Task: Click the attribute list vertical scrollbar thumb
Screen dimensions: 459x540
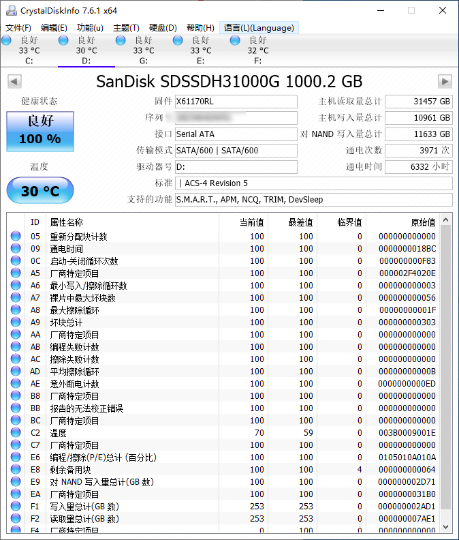Action: [x=445, y=367]
